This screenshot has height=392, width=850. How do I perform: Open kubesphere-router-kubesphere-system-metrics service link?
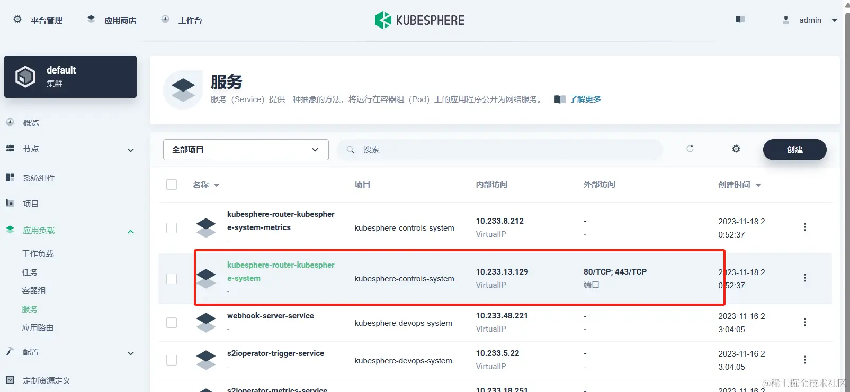281,221
